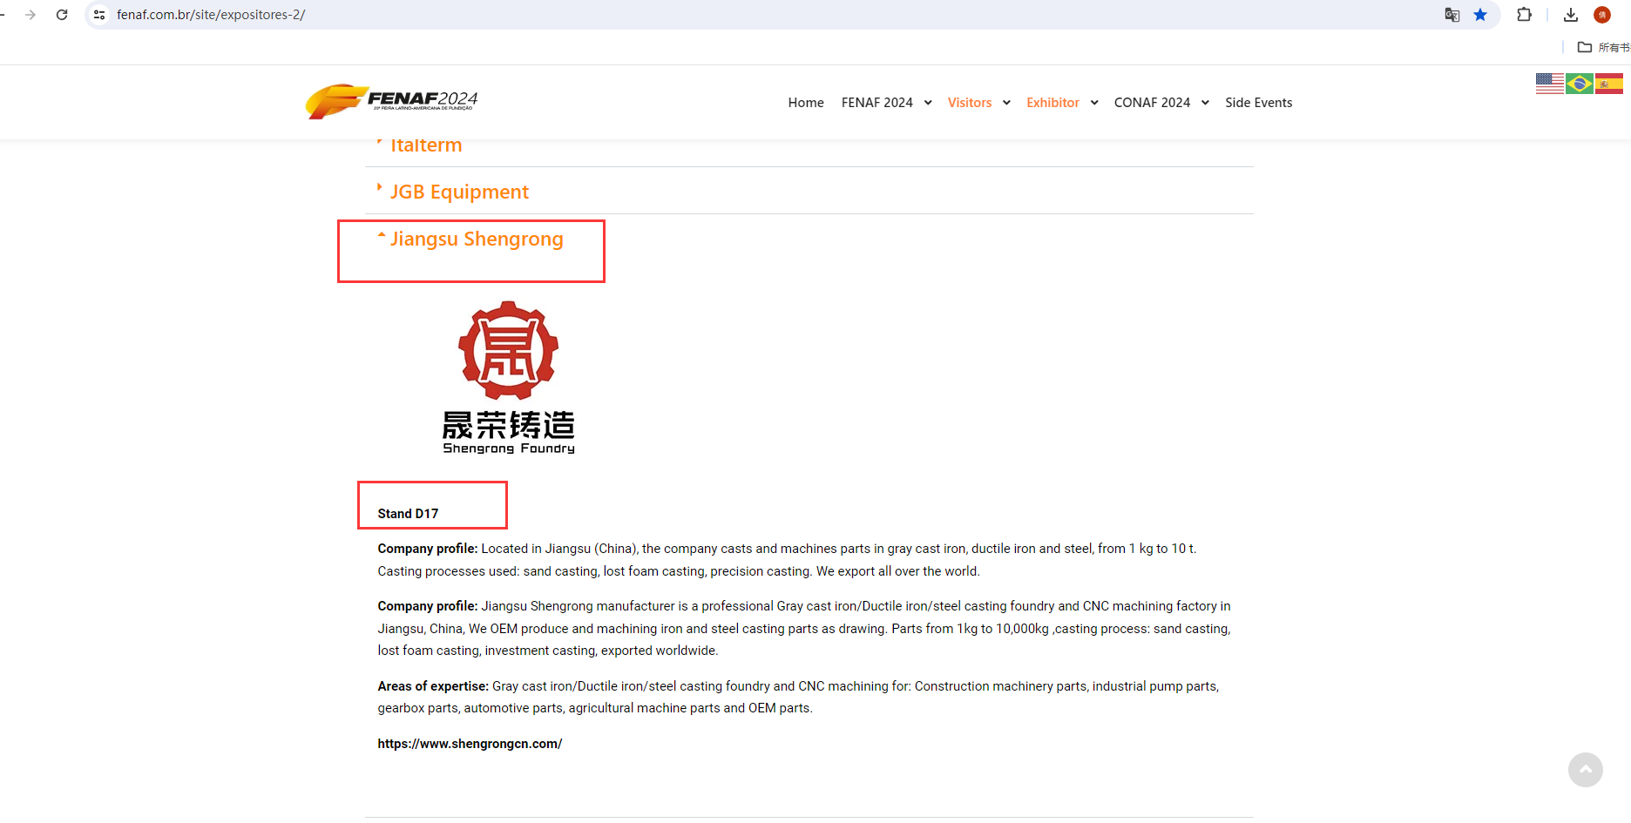Open site information icon in address bar
Screen dimensions: 1631x823
pyautogui.click(x=99, y=15)
